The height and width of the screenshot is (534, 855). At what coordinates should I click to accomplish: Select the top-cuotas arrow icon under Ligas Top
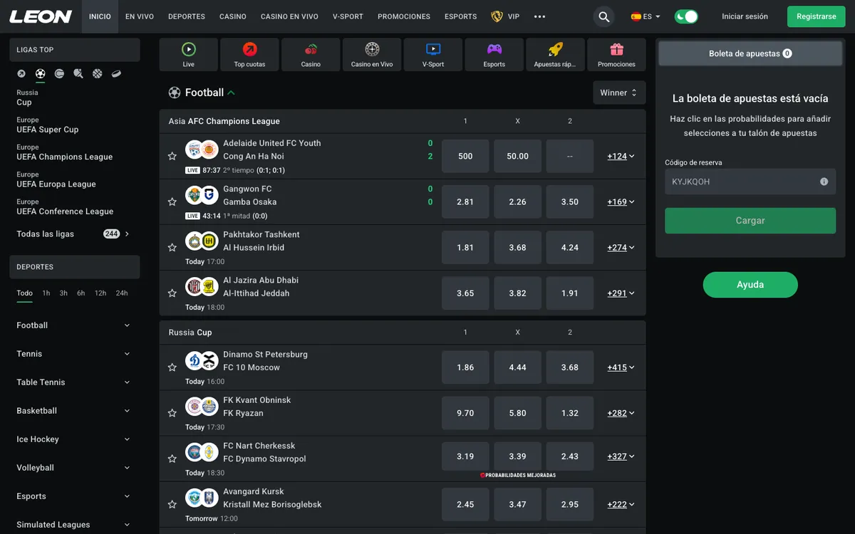tap(21, 73)
